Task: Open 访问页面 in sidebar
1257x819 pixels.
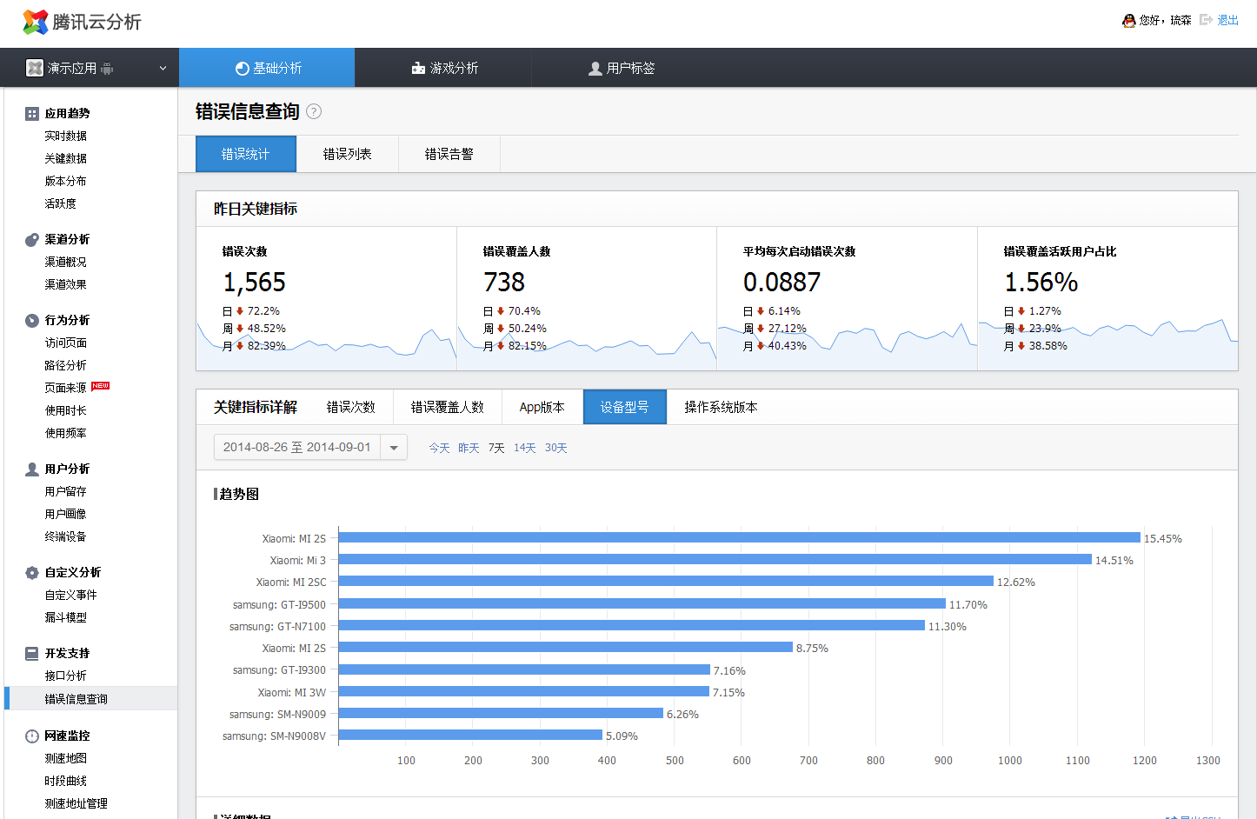Action: click(x=66, y=343)
